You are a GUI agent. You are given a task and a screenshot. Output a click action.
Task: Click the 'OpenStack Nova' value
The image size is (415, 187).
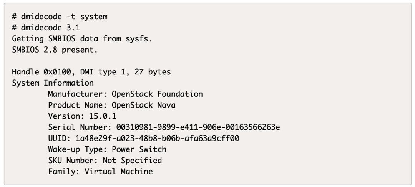tap(144, 105)
